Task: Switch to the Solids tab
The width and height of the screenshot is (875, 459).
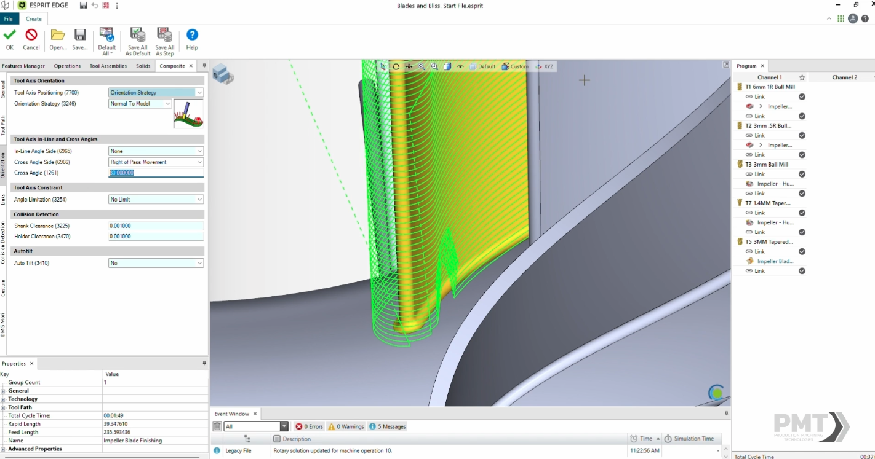Action: click(143, 66)
